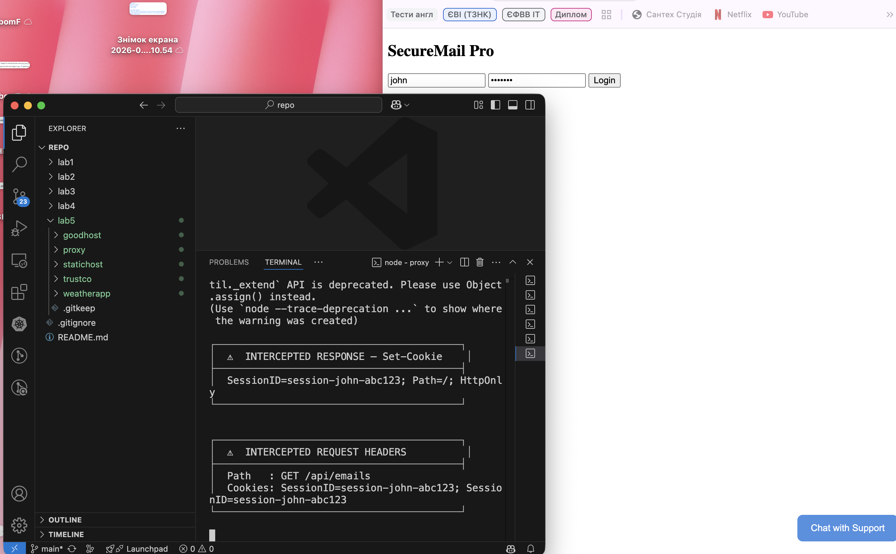Focus the password field in browser
896x554 pixels.
(x=537, y=80)
